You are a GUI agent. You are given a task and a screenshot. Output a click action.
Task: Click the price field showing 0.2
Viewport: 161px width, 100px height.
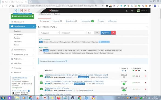90,33
